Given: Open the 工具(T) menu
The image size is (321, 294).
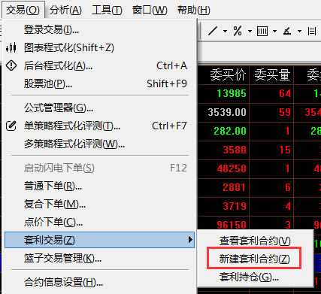Looking at the screenshot, I should point(107,10).
